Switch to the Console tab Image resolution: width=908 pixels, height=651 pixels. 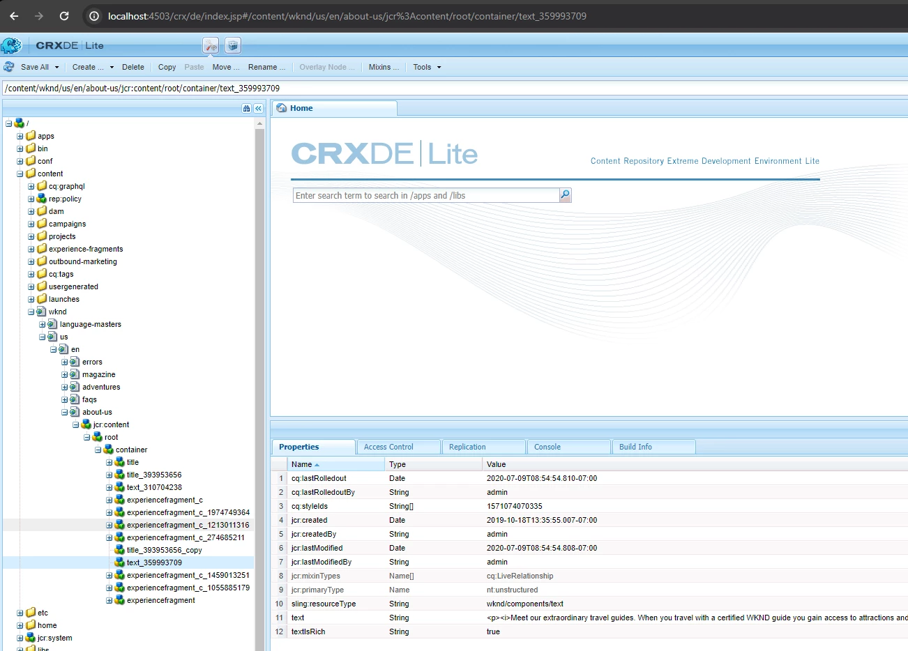(568, 447)
